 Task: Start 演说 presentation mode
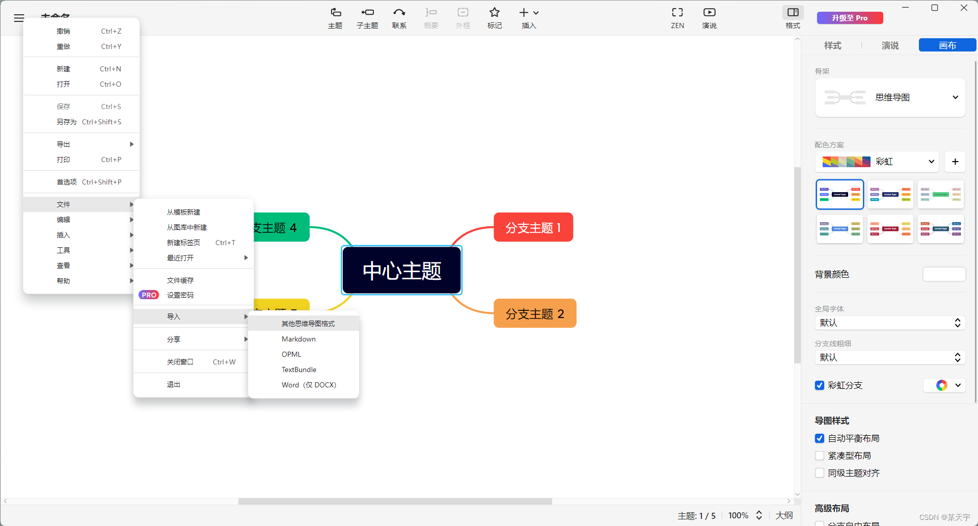(709, 18)
